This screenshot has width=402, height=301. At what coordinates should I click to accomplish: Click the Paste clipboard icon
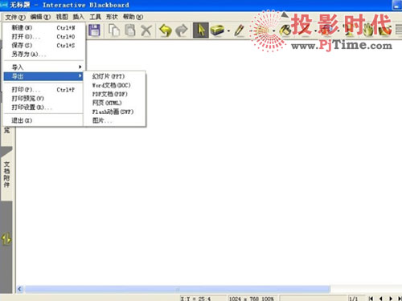[130, 31]
